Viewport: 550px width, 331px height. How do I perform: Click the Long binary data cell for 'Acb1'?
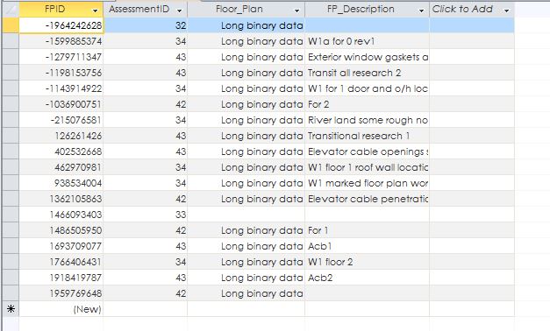pyautogui.click(x=246, y=246)
